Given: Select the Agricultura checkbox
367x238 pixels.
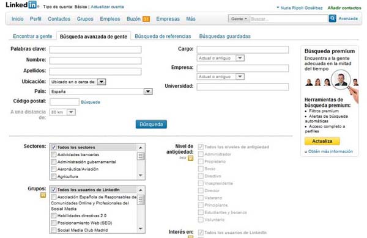Looking at the screenshot, I should point(54,176).
